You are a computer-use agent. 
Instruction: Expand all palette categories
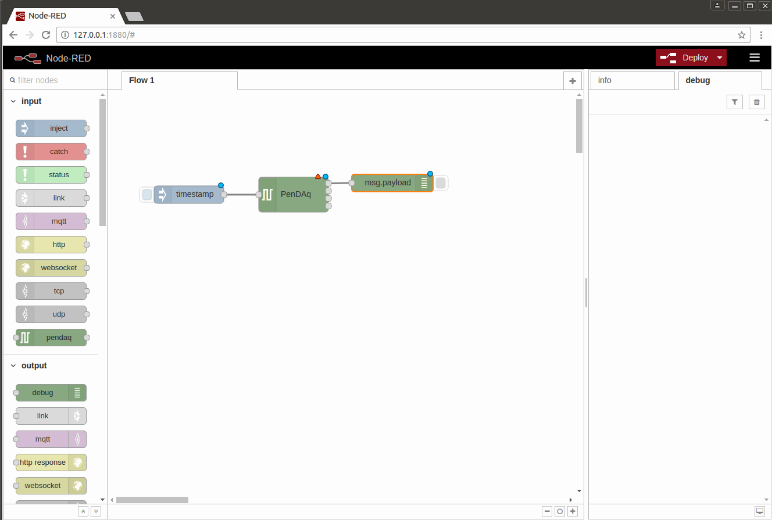[x=96, y=511]
